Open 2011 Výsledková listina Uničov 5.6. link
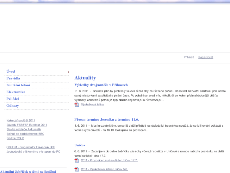The width and height of the screenshot is (230, 173). pos(104,169)
